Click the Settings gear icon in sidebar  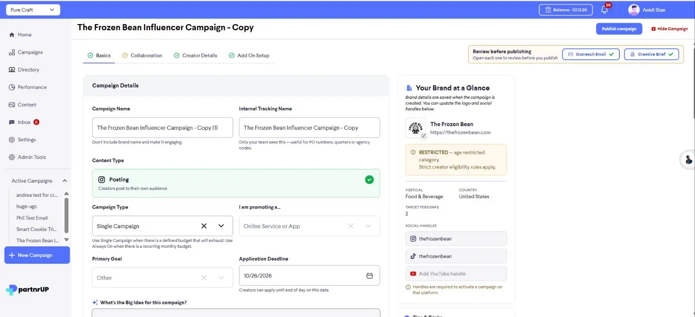[x=12, y=140]
